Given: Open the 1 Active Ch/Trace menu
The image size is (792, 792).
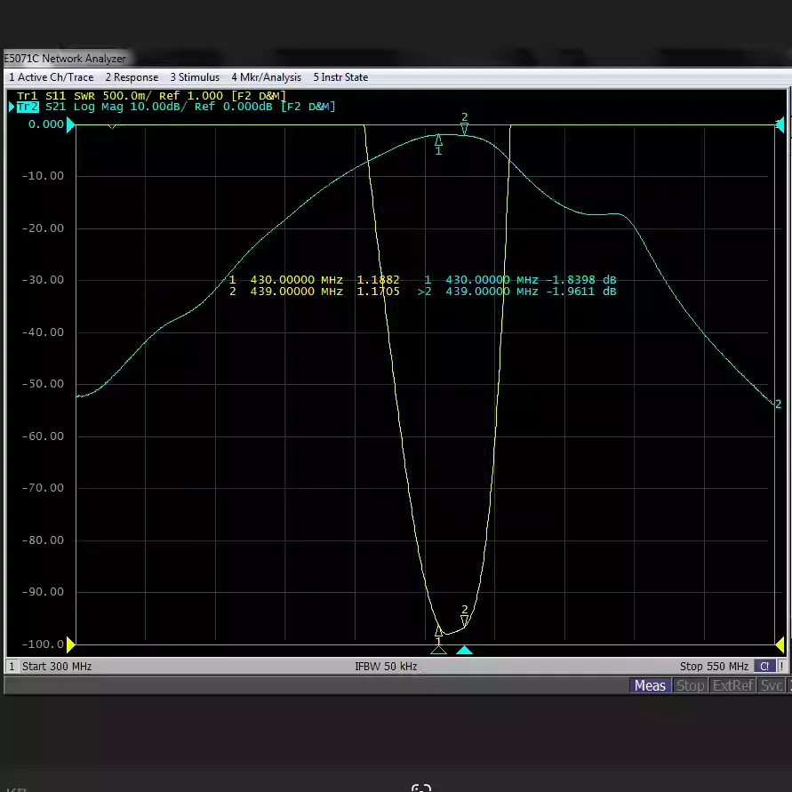Looking at the screenshot, I should coord(51,77).
